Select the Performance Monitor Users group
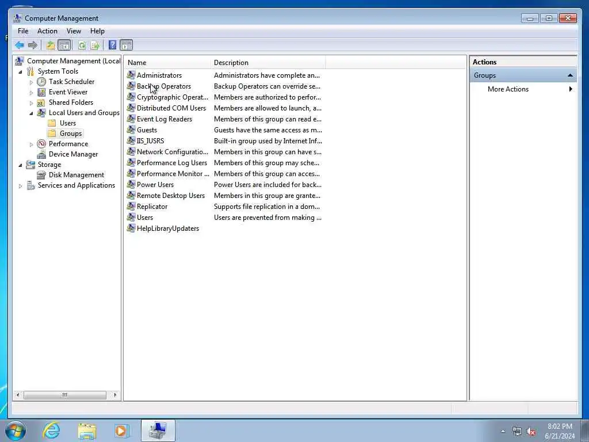Screen dimensions: 589x442 (173, 174)
